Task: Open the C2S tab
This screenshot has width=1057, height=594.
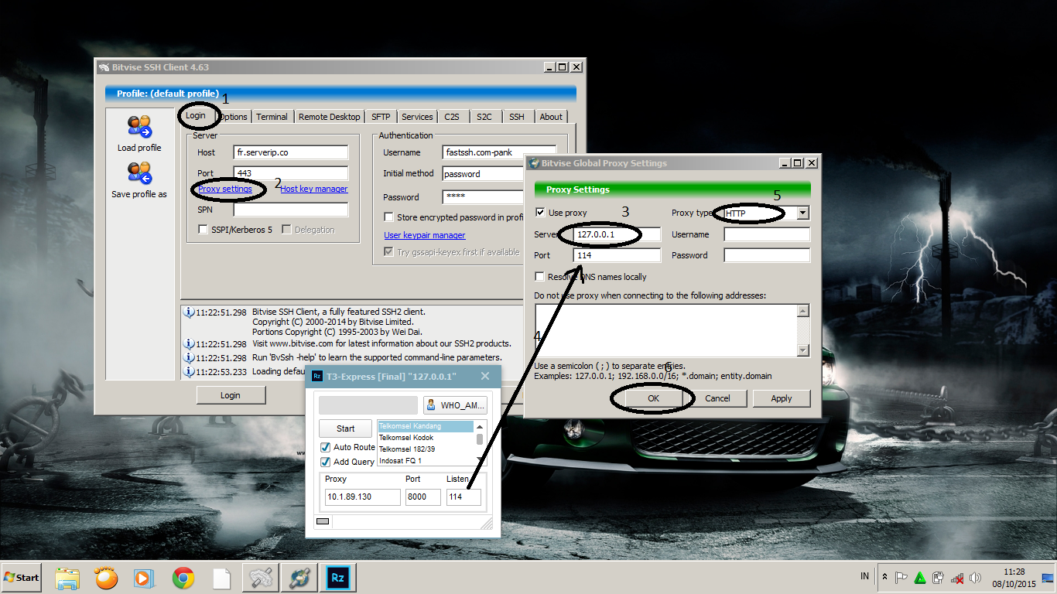Action: pyautogui.click(x=452, y=117)
